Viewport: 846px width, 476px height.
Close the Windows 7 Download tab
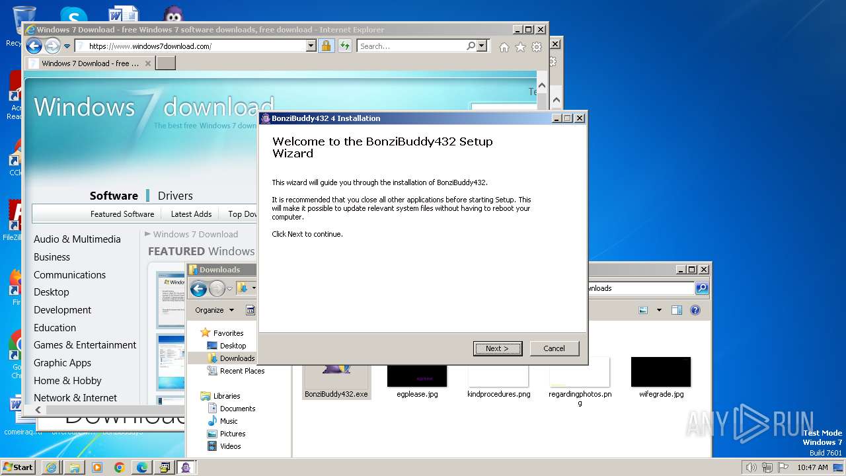[148, 63]
